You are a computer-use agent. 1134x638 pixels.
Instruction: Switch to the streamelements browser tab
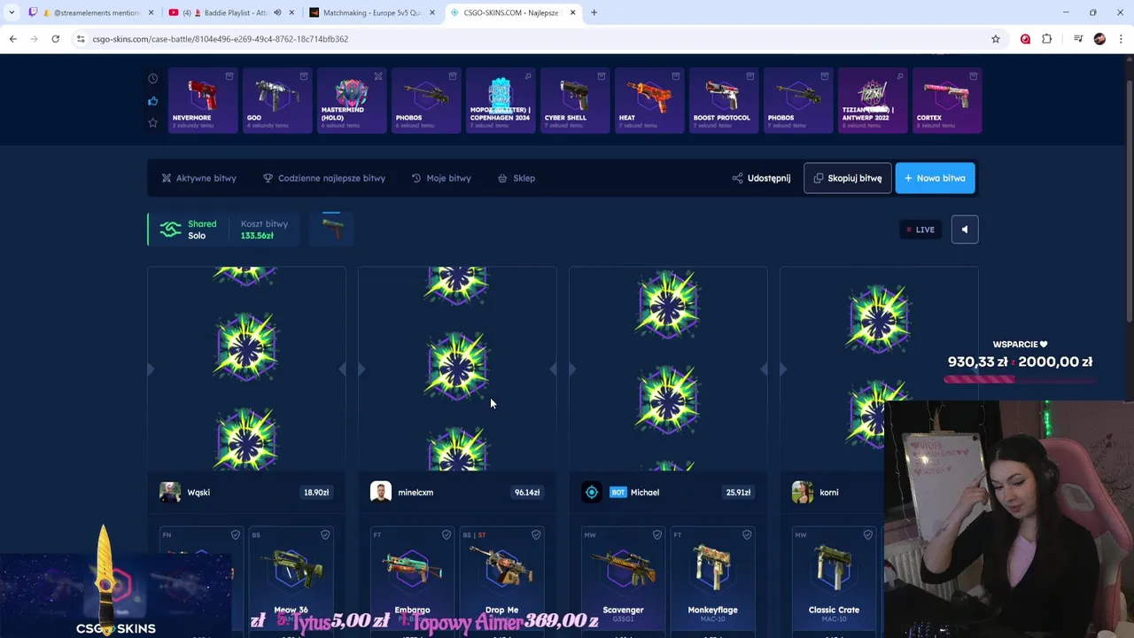tap(91, 12)
